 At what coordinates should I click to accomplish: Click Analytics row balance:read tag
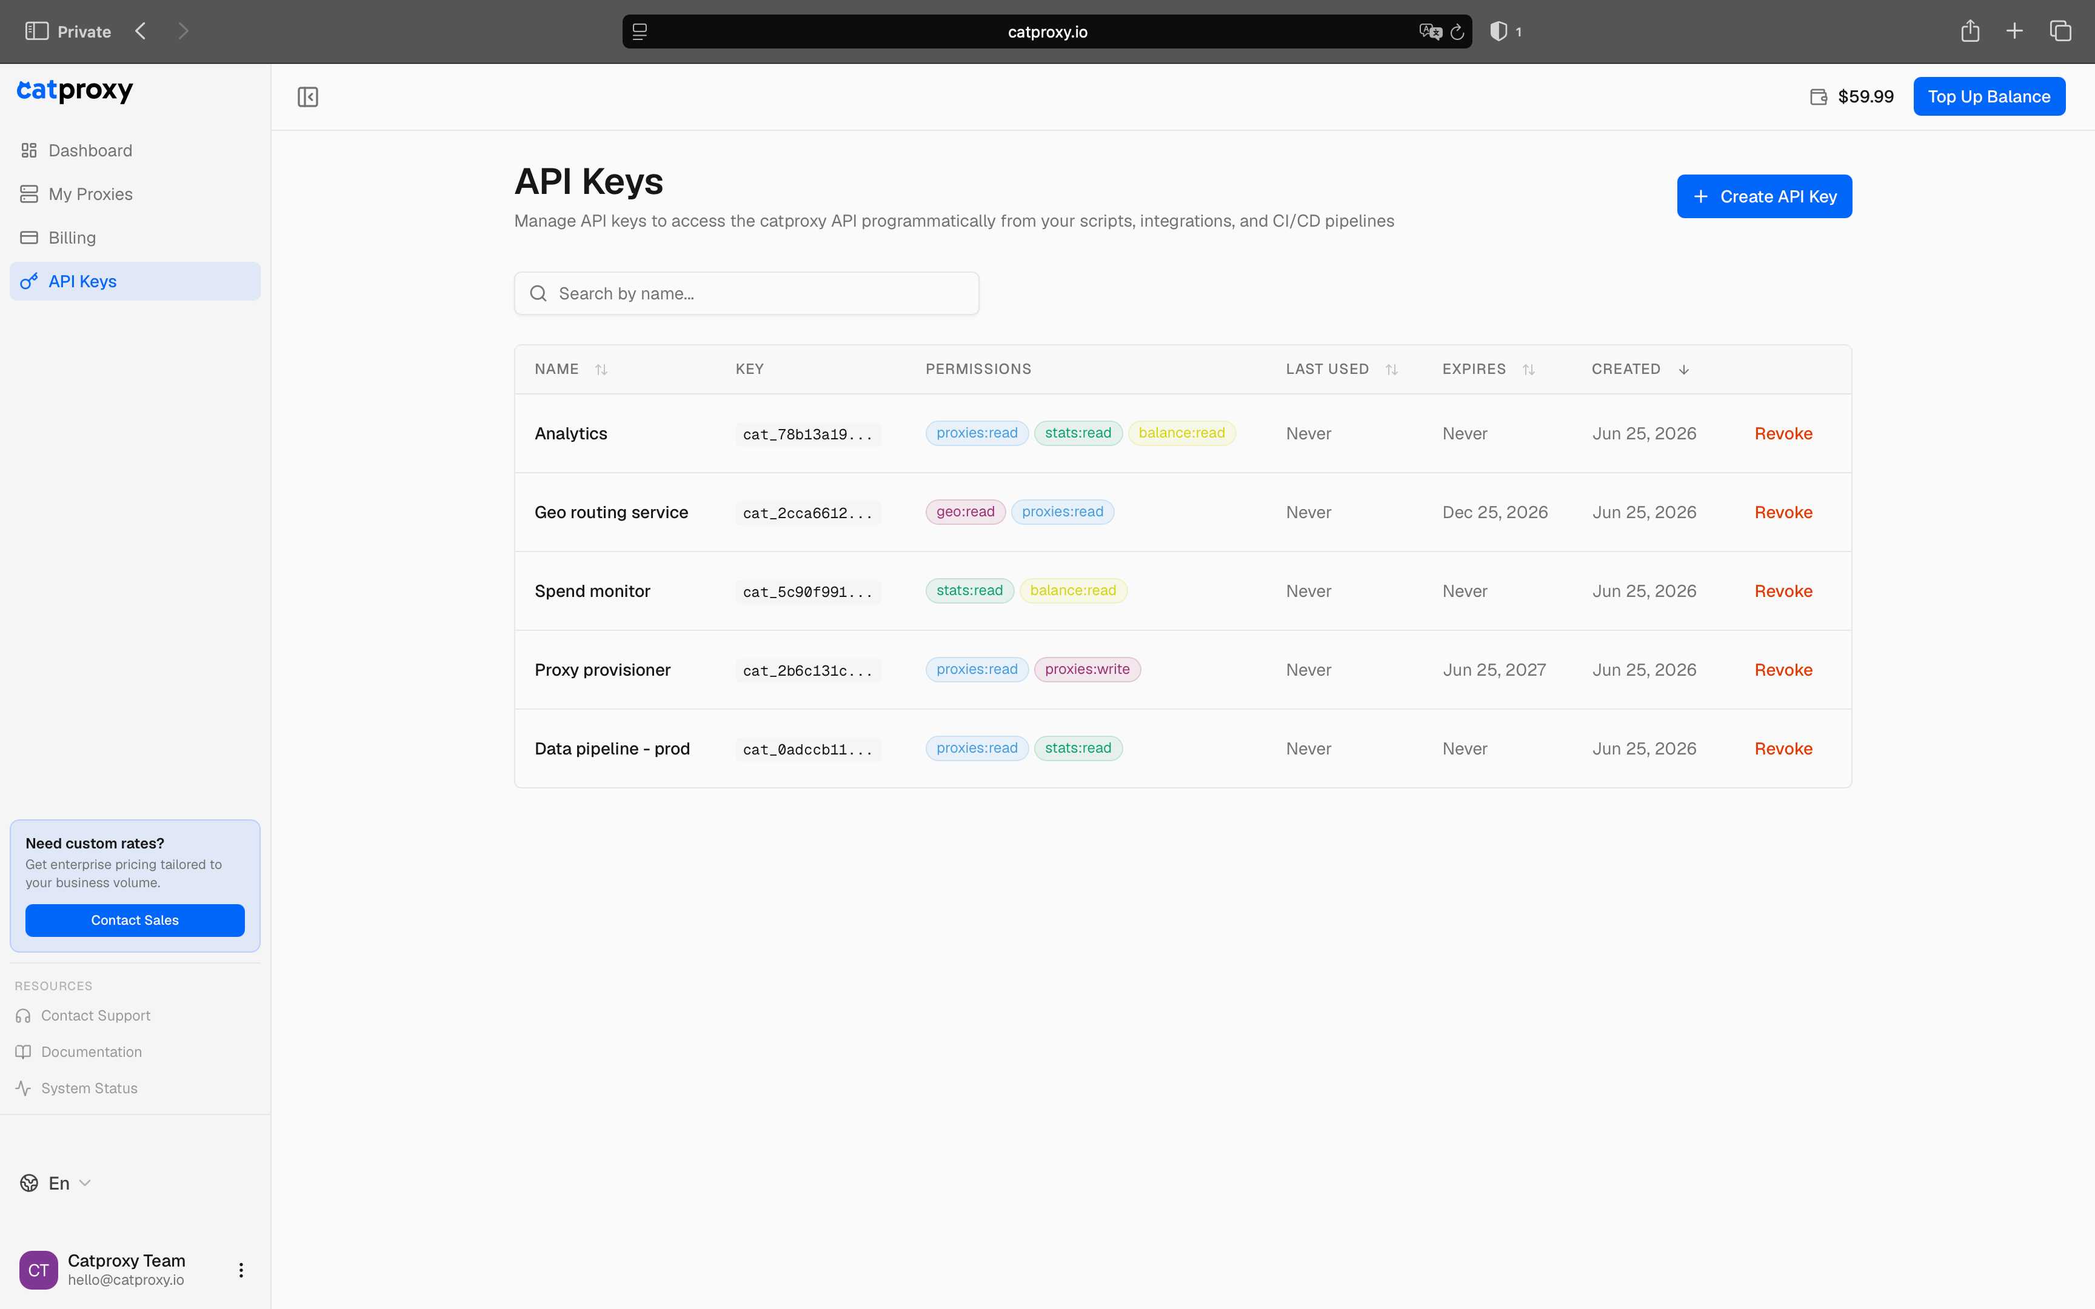tap(1181, 433)
